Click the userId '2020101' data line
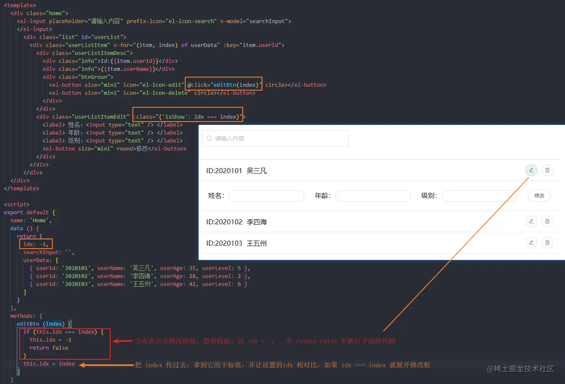This screenshot has height=384, width=565. click(x=140, y=268)
